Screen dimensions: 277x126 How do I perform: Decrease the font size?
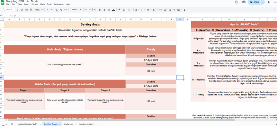point(86,10)
